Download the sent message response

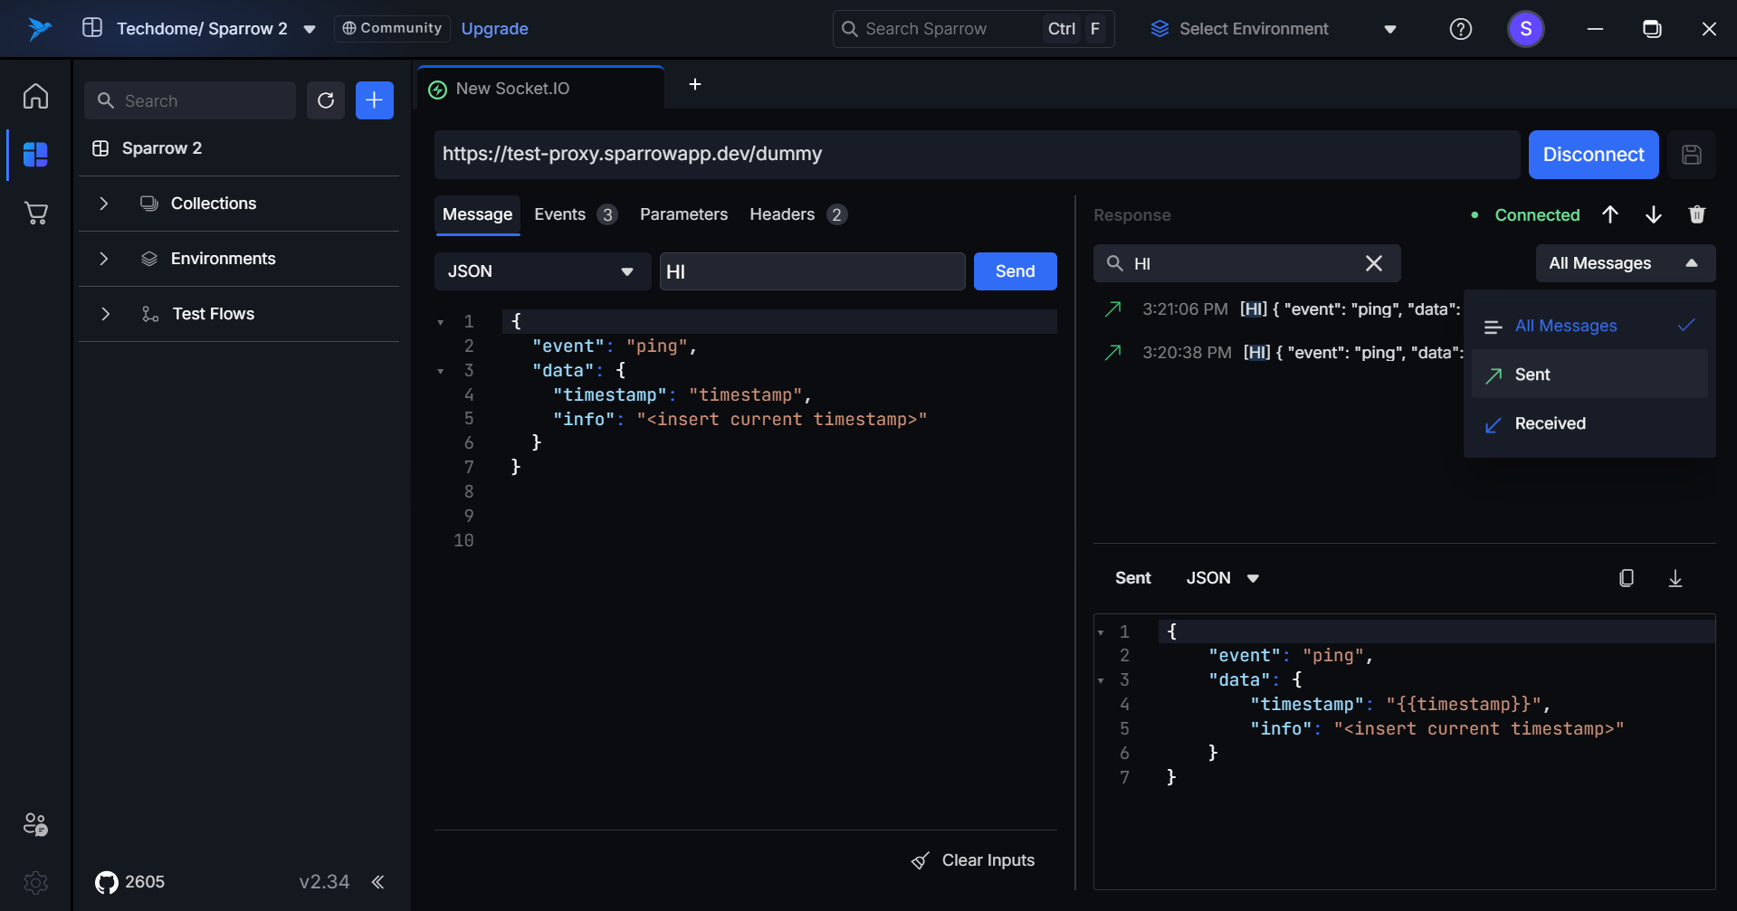tap(1675, 578)
